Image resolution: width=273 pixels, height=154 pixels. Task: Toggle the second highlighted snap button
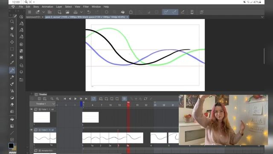pyautogui.click(x=174, y=12)
